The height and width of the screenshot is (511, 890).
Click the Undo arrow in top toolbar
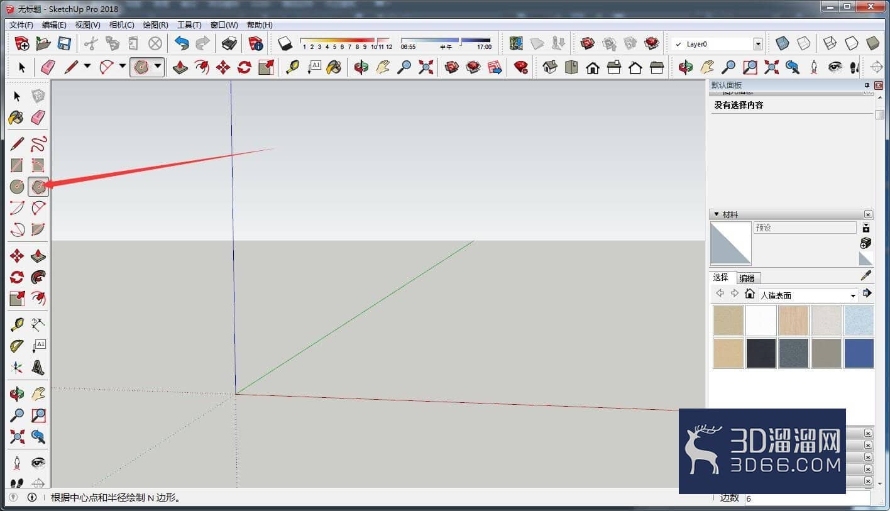pos(182,43)
